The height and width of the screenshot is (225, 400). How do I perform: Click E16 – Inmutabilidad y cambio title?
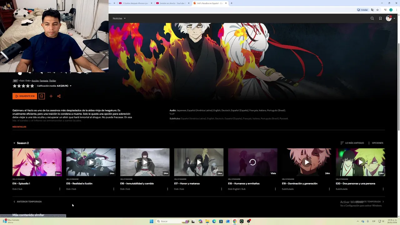click(137, 184)
